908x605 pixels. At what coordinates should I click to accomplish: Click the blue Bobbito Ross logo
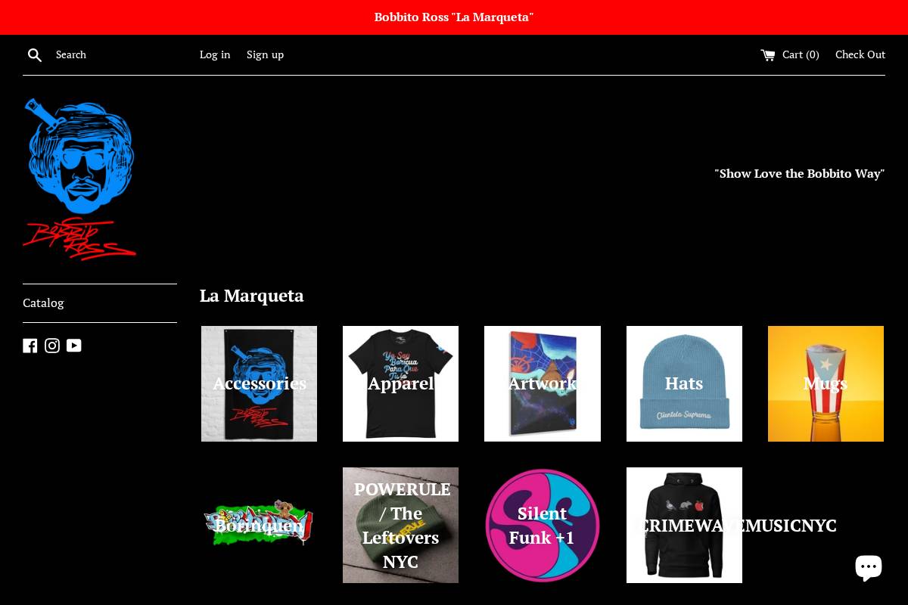coord(79,157)
